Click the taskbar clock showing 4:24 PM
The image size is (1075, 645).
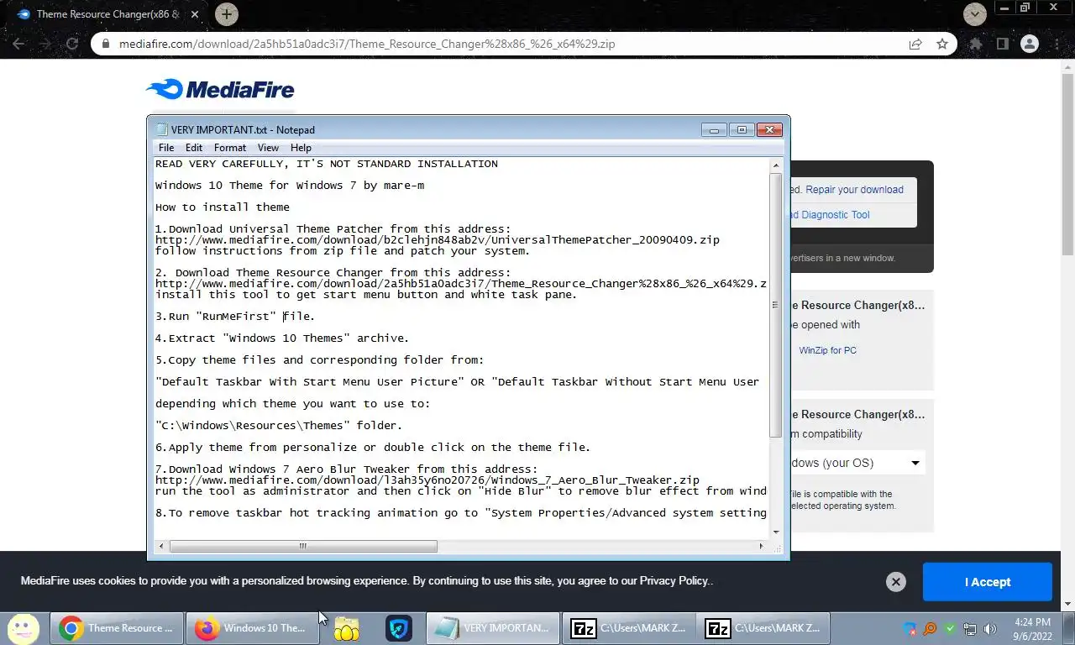[x=1032, y=628]
